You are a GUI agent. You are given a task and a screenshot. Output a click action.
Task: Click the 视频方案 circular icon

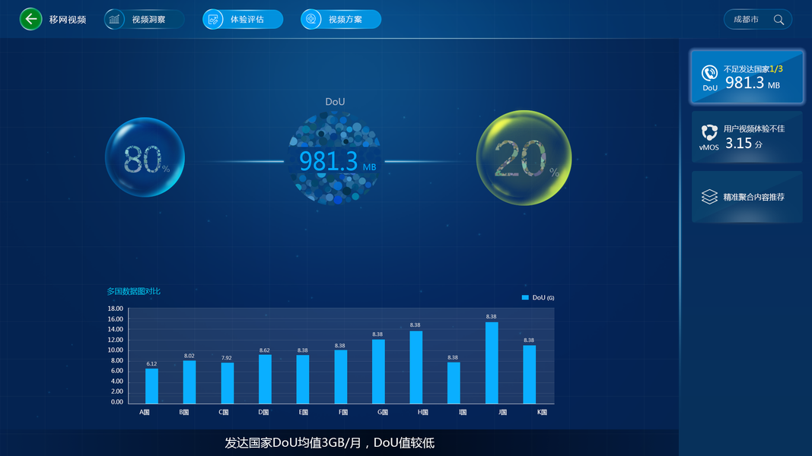[310, 19]
